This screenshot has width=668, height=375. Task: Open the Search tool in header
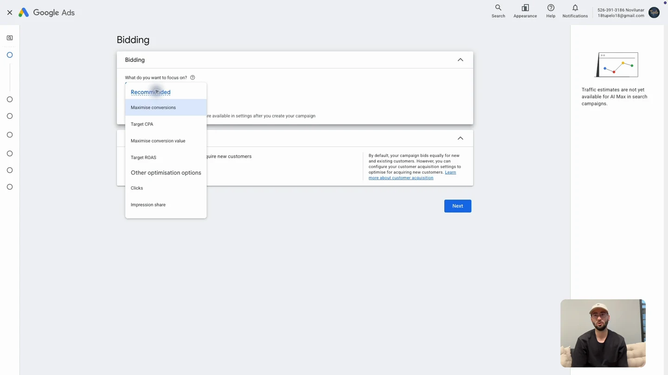coord(498,11)
